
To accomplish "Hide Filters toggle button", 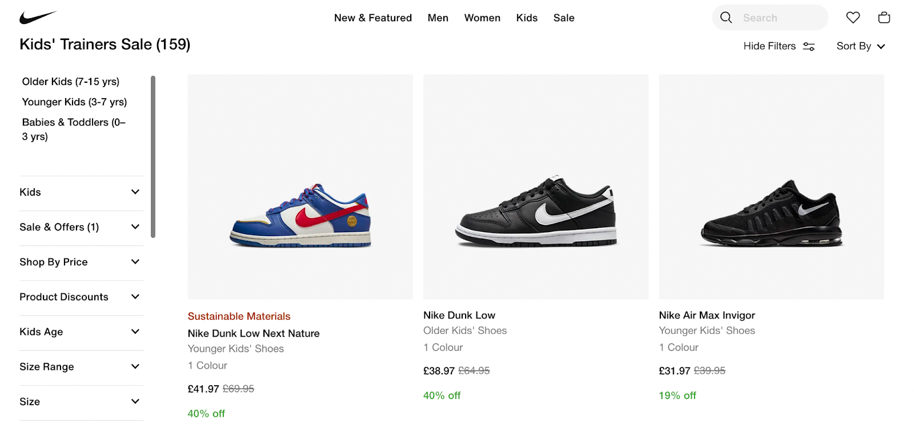I will (769, 46).
